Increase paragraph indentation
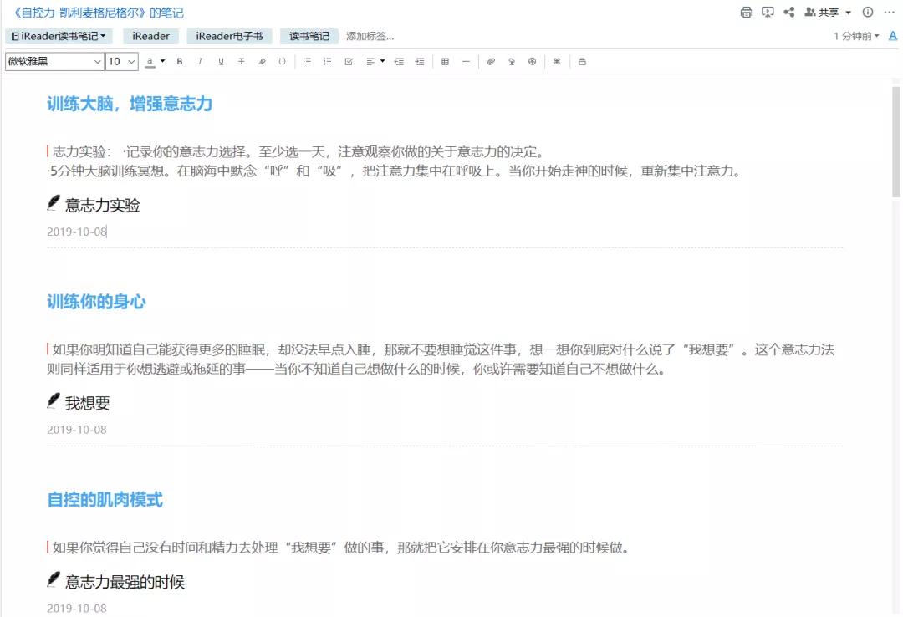Viewport: 903px width, 617px height. click(419, 61)
